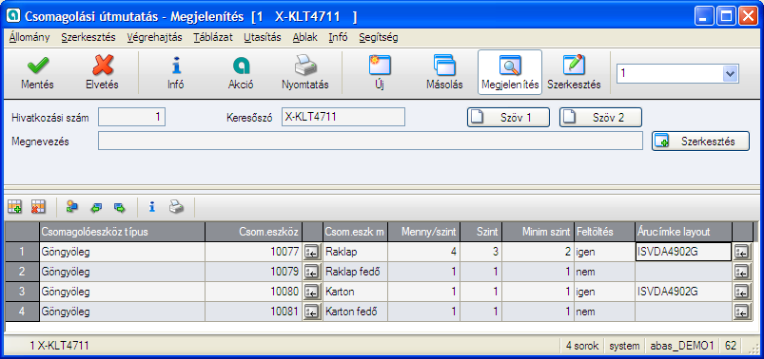764x359 pixels.
Task: Click the Akció toolbar icon
Action: 241,72
